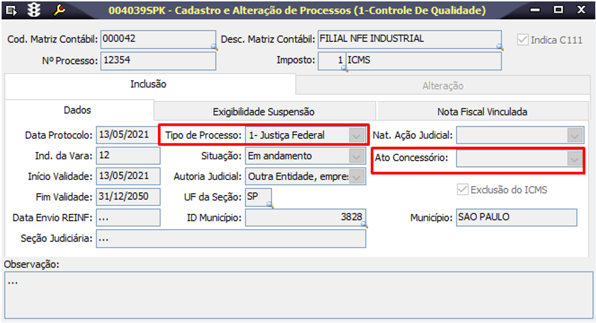596x323 pixels.
Task: Open the wrench settings icon
Action: click(59, 10)
